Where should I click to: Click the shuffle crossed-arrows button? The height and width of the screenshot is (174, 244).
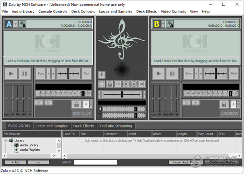[x=142, y=84]
